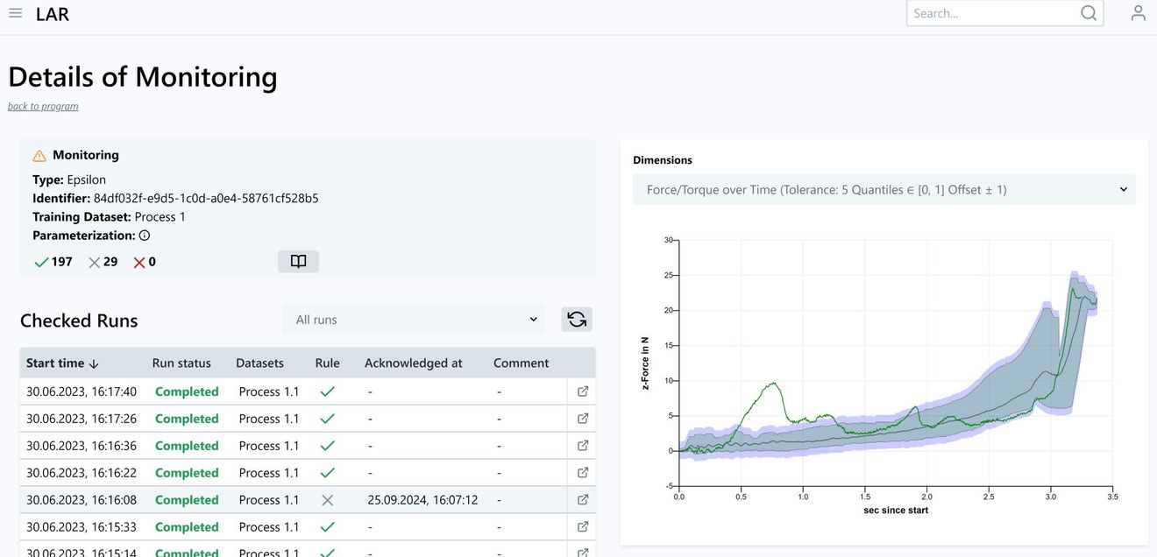Viewport: 1157px width, 557px height.
Task: Click the green checkmark count 197
Action: pos(53,262)
